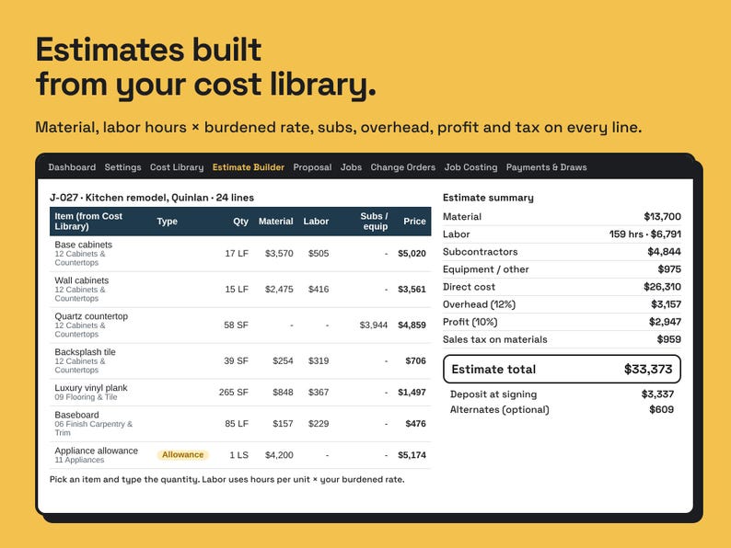Open the Proposal tab
731x548 pixels.
click(312, 167)
